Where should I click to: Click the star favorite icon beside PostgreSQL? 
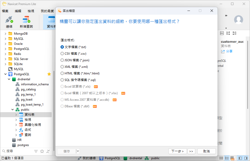pyautogui.click(x=49, y=74)
